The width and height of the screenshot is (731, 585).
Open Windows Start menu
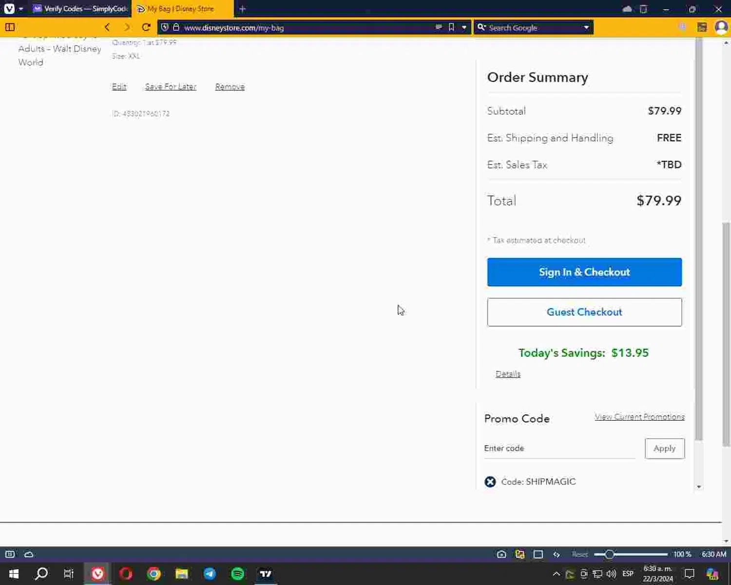(x=14, y=574)
